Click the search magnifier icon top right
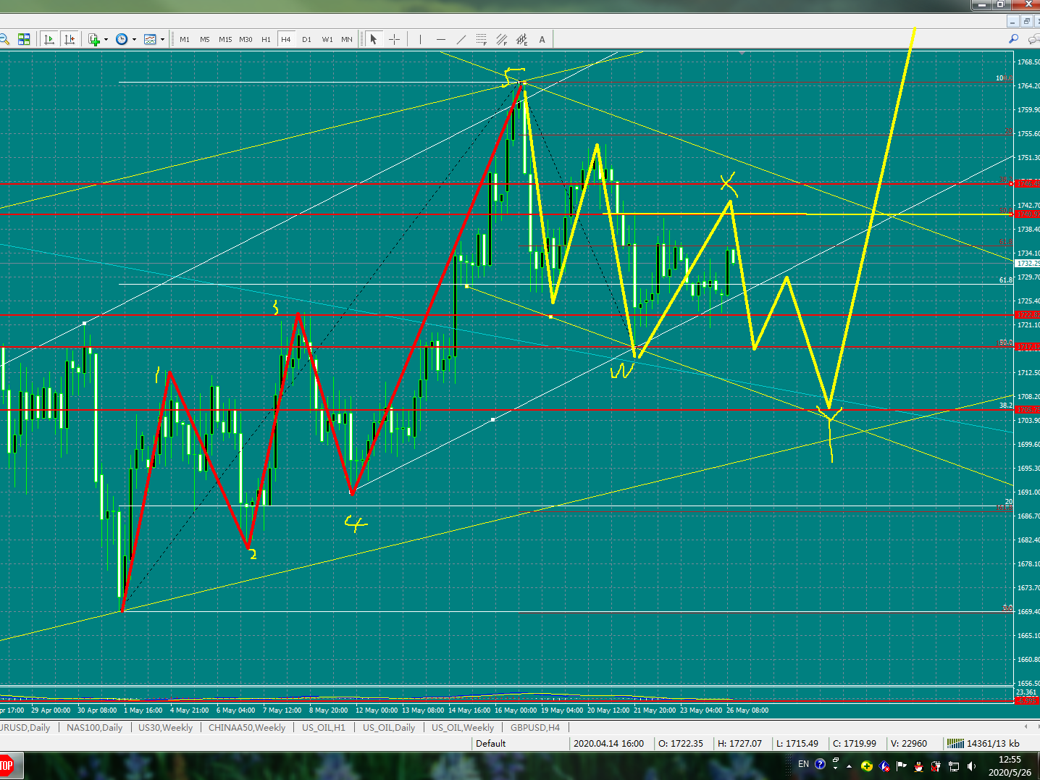1040x780 pixels. click(1013, 39)
